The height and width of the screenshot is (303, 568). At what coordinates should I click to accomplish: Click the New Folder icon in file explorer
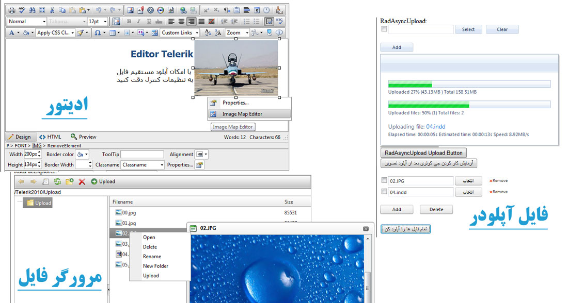point(69,181)
